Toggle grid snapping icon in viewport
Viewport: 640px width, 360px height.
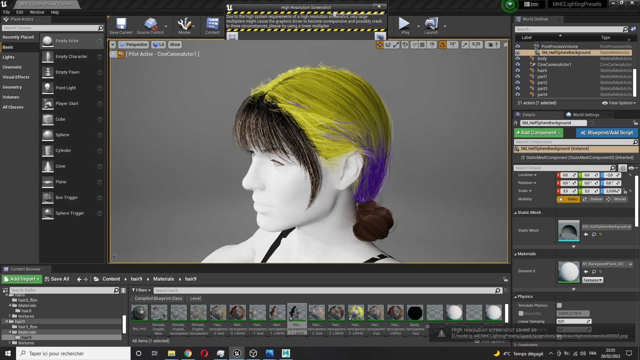click(x=422, y=44)
